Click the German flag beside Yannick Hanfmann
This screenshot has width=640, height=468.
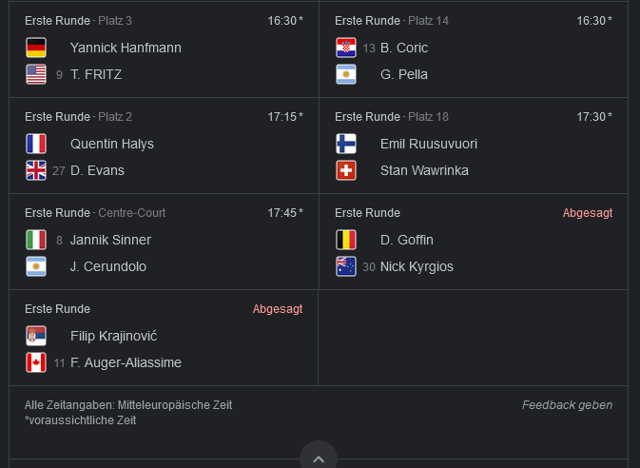36,48
